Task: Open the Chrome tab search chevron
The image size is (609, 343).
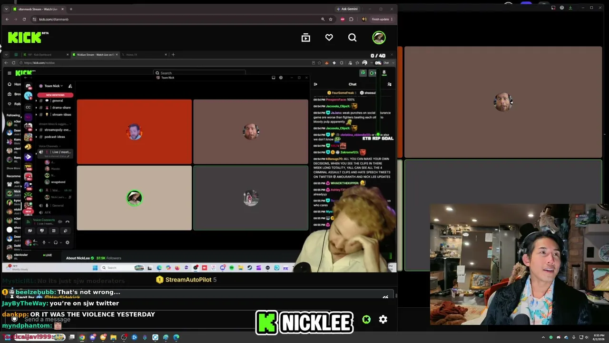Action: point(6,9)
